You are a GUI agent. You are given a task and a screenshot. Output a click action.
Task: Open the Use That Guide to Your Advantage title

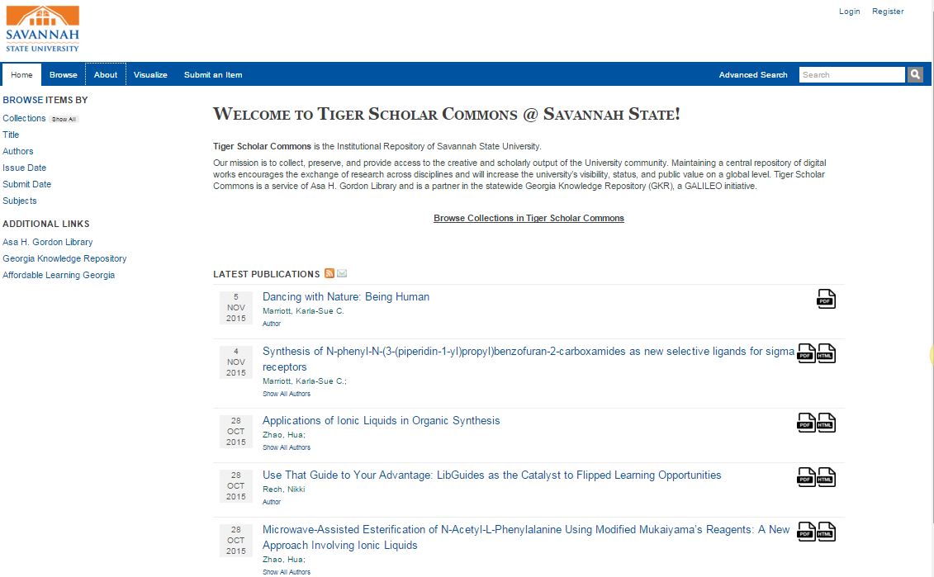(492, 475)
